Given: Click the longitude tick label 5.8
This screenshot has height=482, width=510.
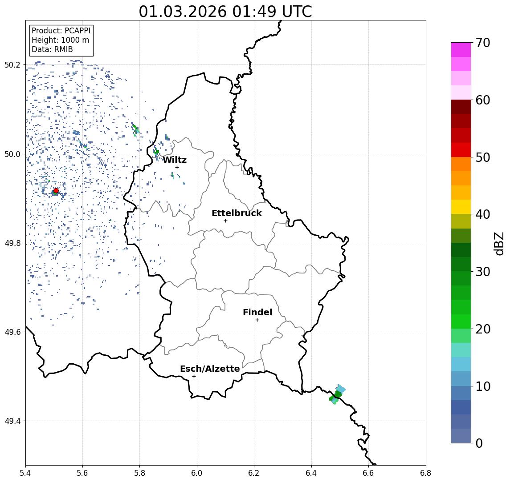Looking at the screenshot, I should pyautogui.click(x=139, y=473).
